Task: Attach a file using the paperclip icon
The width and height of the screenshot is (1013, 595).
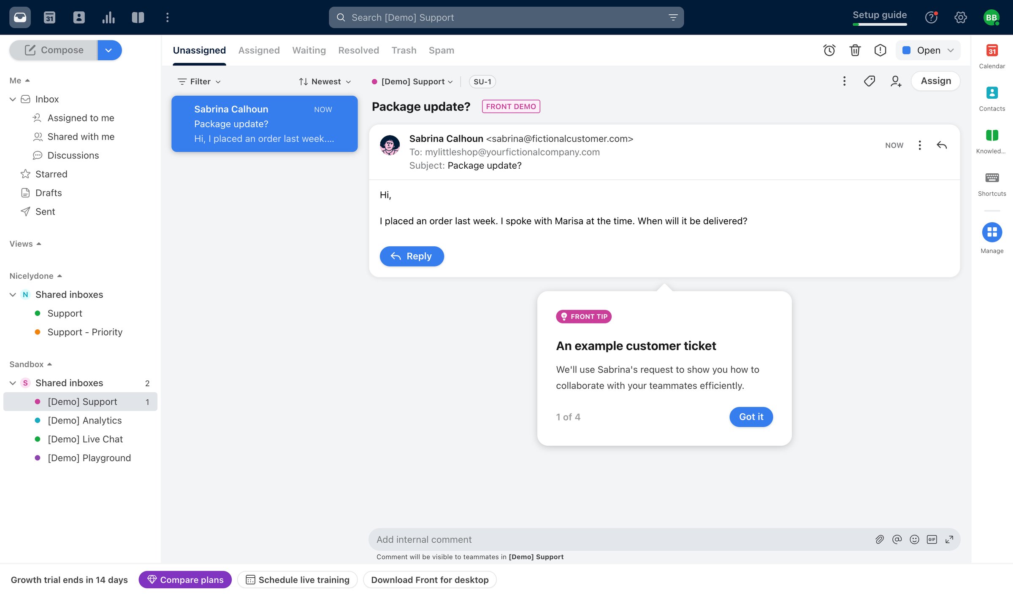Action: [880, 539]
